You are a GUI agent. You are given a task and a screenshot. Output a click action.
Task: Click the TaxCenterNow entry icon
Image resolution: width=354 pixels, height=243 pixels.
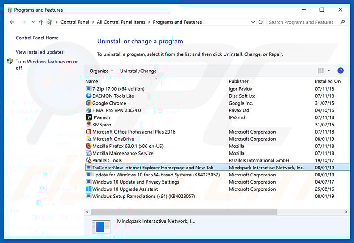coord(89,168)
